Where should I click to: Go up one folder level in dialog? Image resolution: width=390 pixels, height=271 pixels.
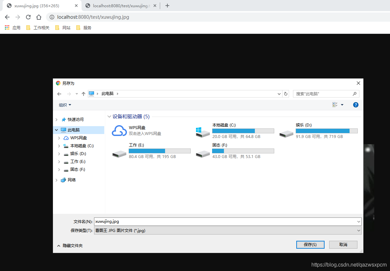[83, 94]
